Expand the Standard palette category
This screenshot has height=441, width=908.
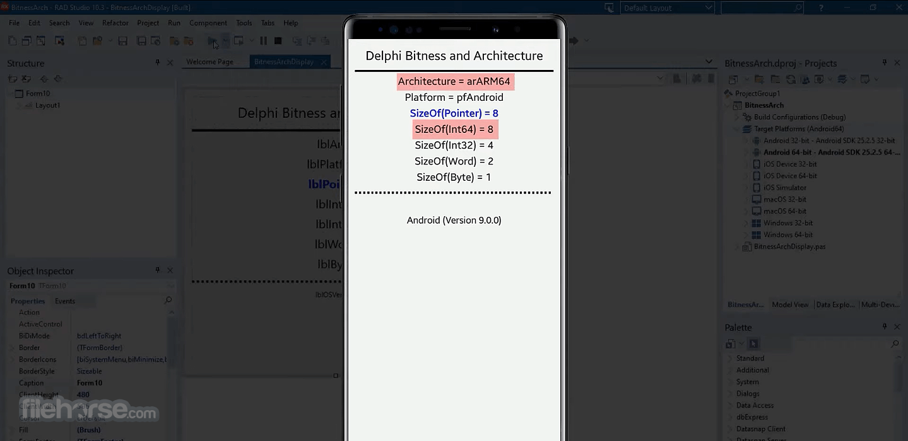tap(730, 358)
